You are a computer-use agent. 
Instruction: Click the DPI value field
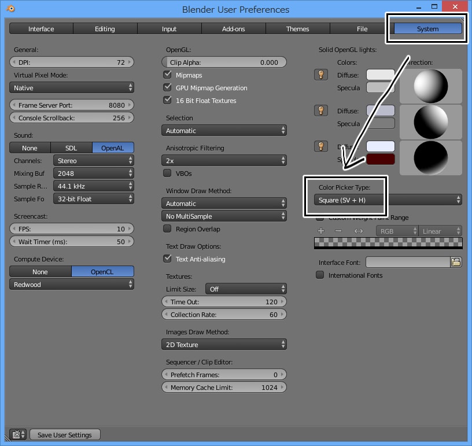72,62
